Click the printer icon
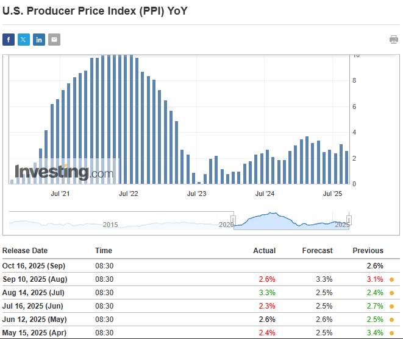 pos(394,40)
